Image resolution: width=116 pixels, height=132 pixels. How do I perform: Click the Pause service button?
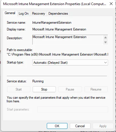point(70,89)
